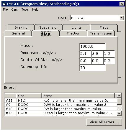Click the 'Dimensions x/y/z :' label

pos(38,53)
